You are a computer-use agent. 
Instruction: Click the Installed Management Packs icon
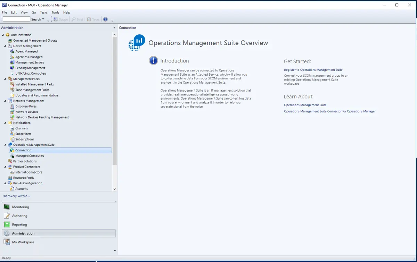point(12,84)
